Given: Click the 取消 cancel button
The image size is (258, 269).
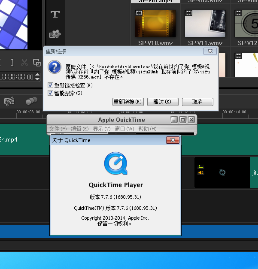Looking at the screenshot, I should [197, 102].
